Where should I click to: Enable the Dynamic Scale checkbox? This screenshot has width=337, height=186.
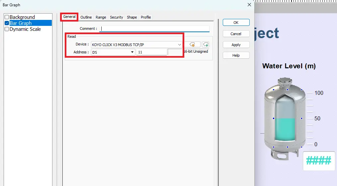point(7,29)
